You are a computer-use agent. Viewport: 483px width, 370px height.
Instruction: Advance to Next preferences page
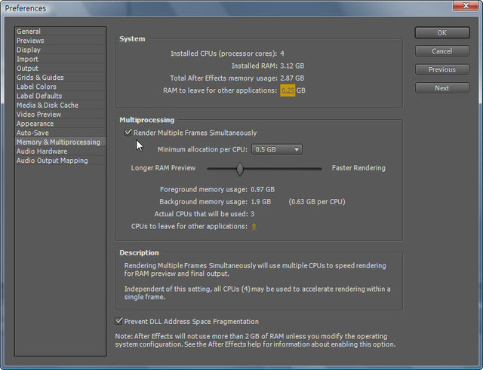click(442, 88)
